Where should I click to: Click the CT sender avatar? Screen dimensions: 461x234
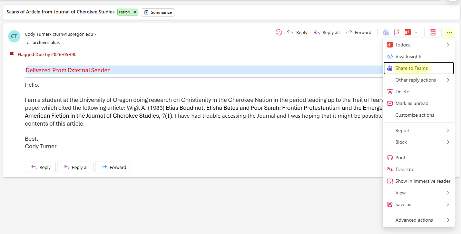click(14, 36)
